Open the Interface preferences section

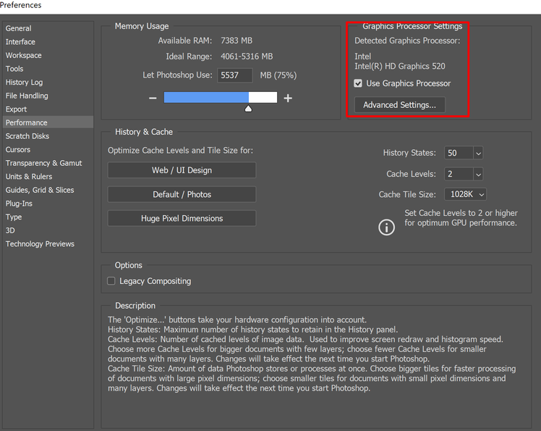[20, 42]
